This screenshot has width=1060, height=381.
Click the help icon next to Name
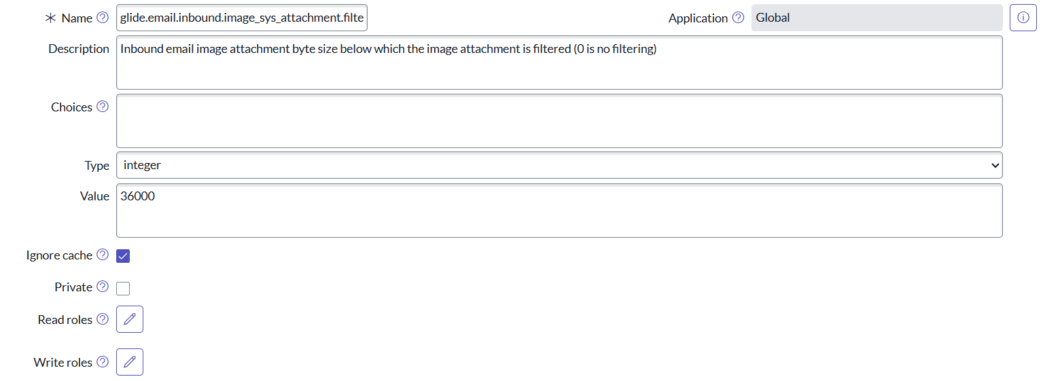tap(103, 18)
